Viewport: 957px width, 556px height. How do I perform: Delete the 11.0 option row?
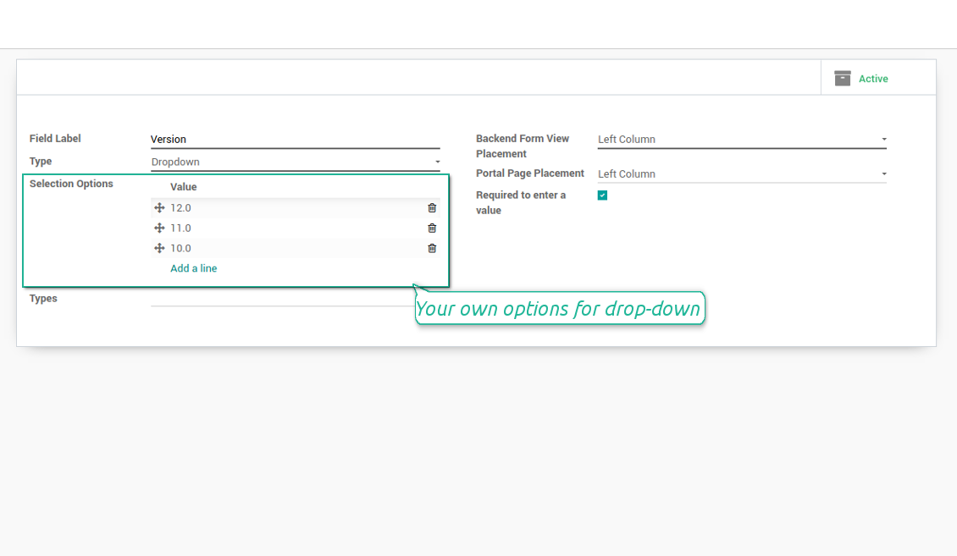coord(432,228)
